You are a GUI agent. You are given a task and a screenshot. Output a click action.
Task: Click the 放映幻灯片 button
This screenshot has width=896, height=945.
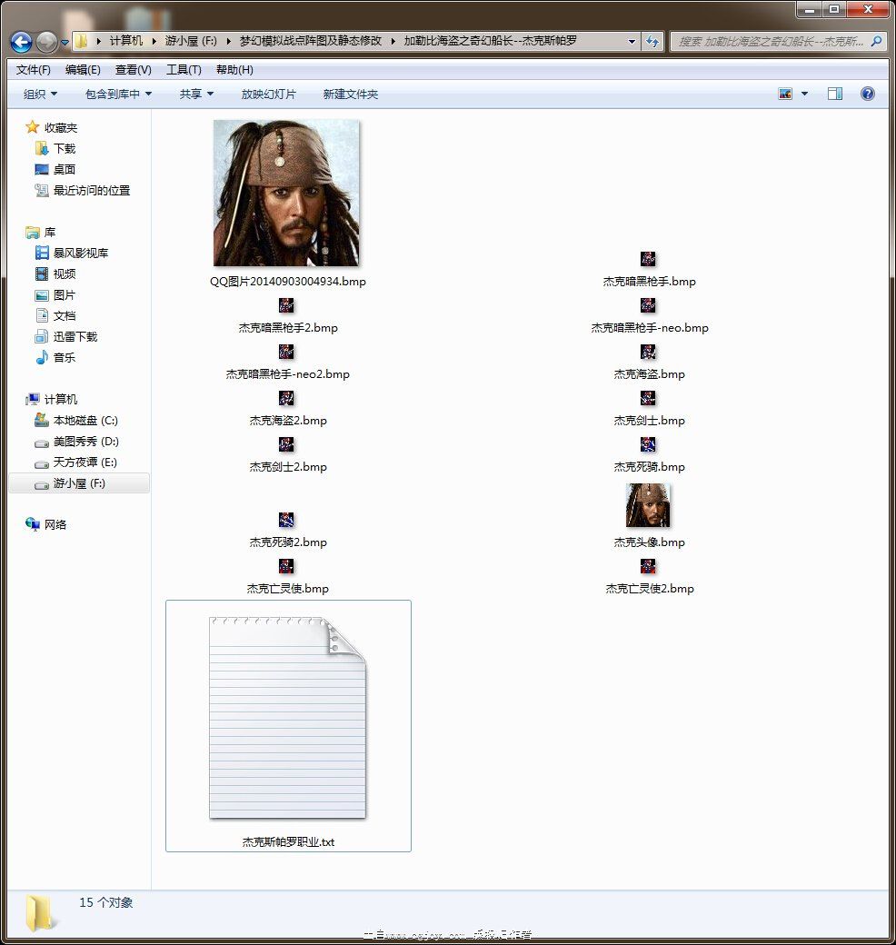pos(268,94)
